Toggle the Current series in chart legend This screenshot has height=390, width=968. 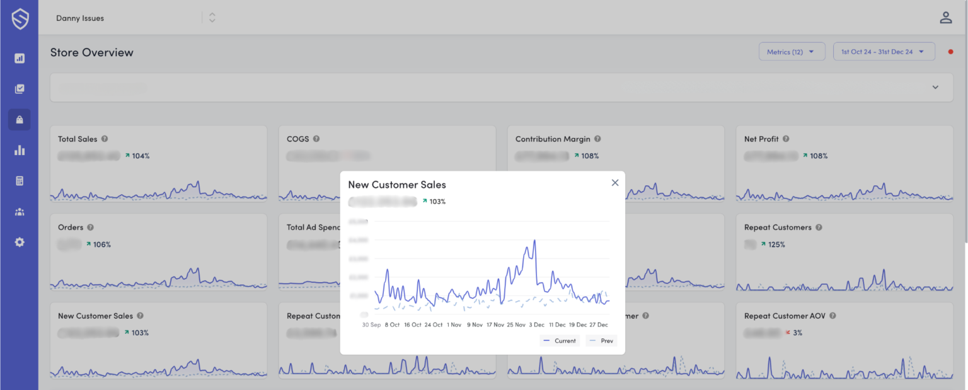coord(559,341)
